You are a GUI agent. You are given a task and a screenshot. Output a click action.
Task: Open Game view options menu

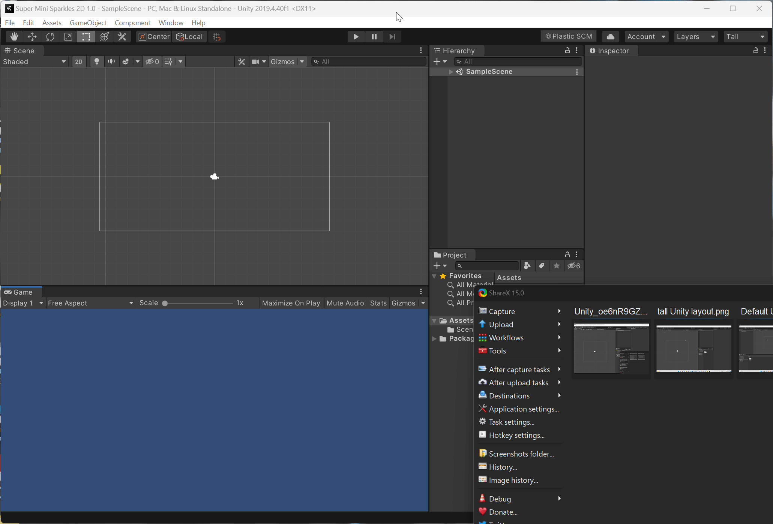tap(421, 292)
